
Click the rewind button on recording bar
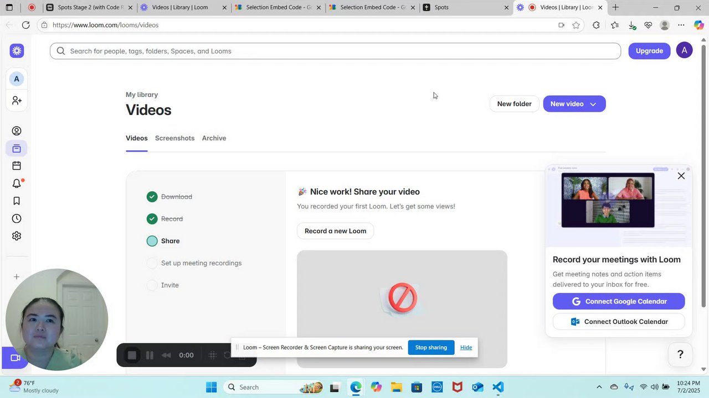tap(166, 355)
